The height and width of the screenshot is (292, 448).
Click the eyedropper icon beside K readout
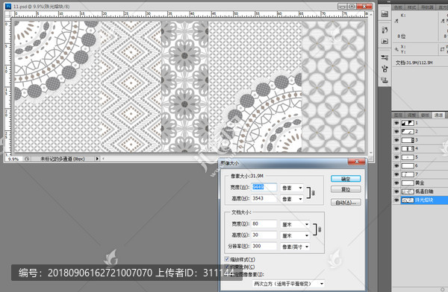coord(396,21)
